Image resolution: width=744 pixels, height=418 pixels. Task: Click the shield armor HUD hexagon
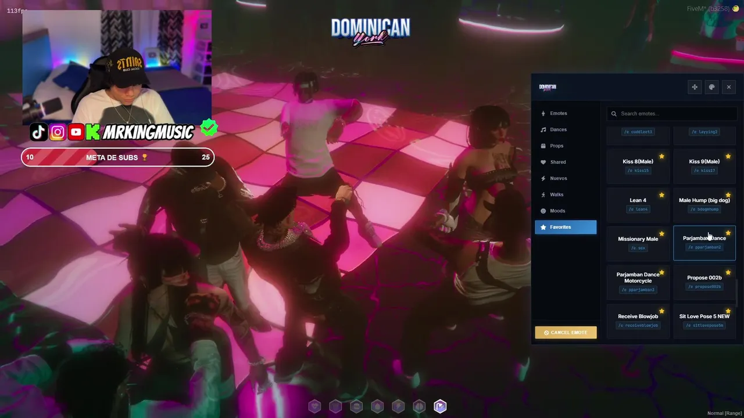[335, 406]
